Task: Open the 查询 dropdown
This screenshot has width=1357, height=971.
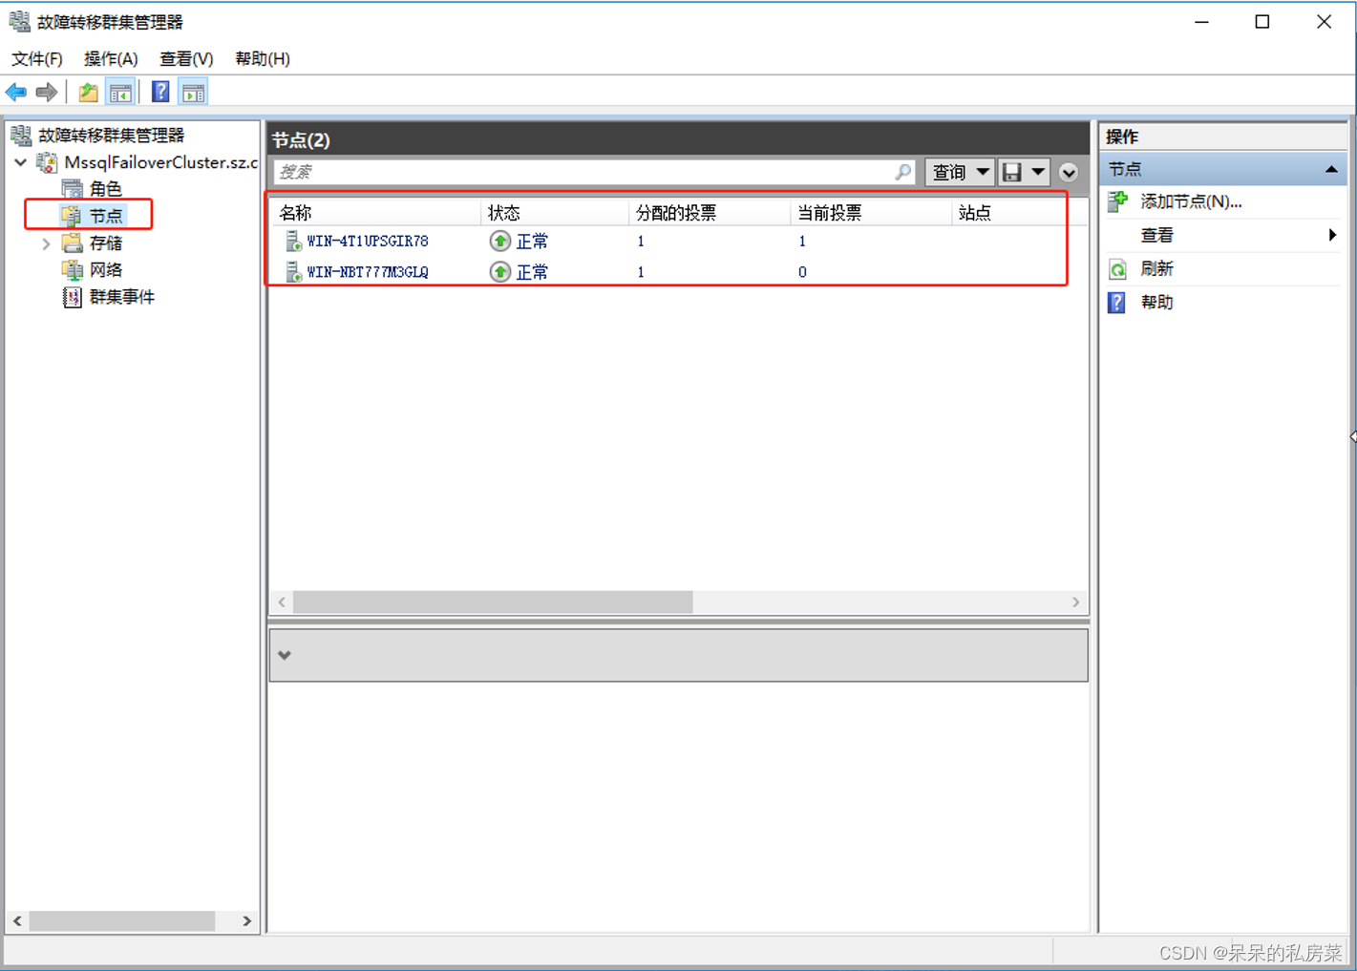Action: 960,172
